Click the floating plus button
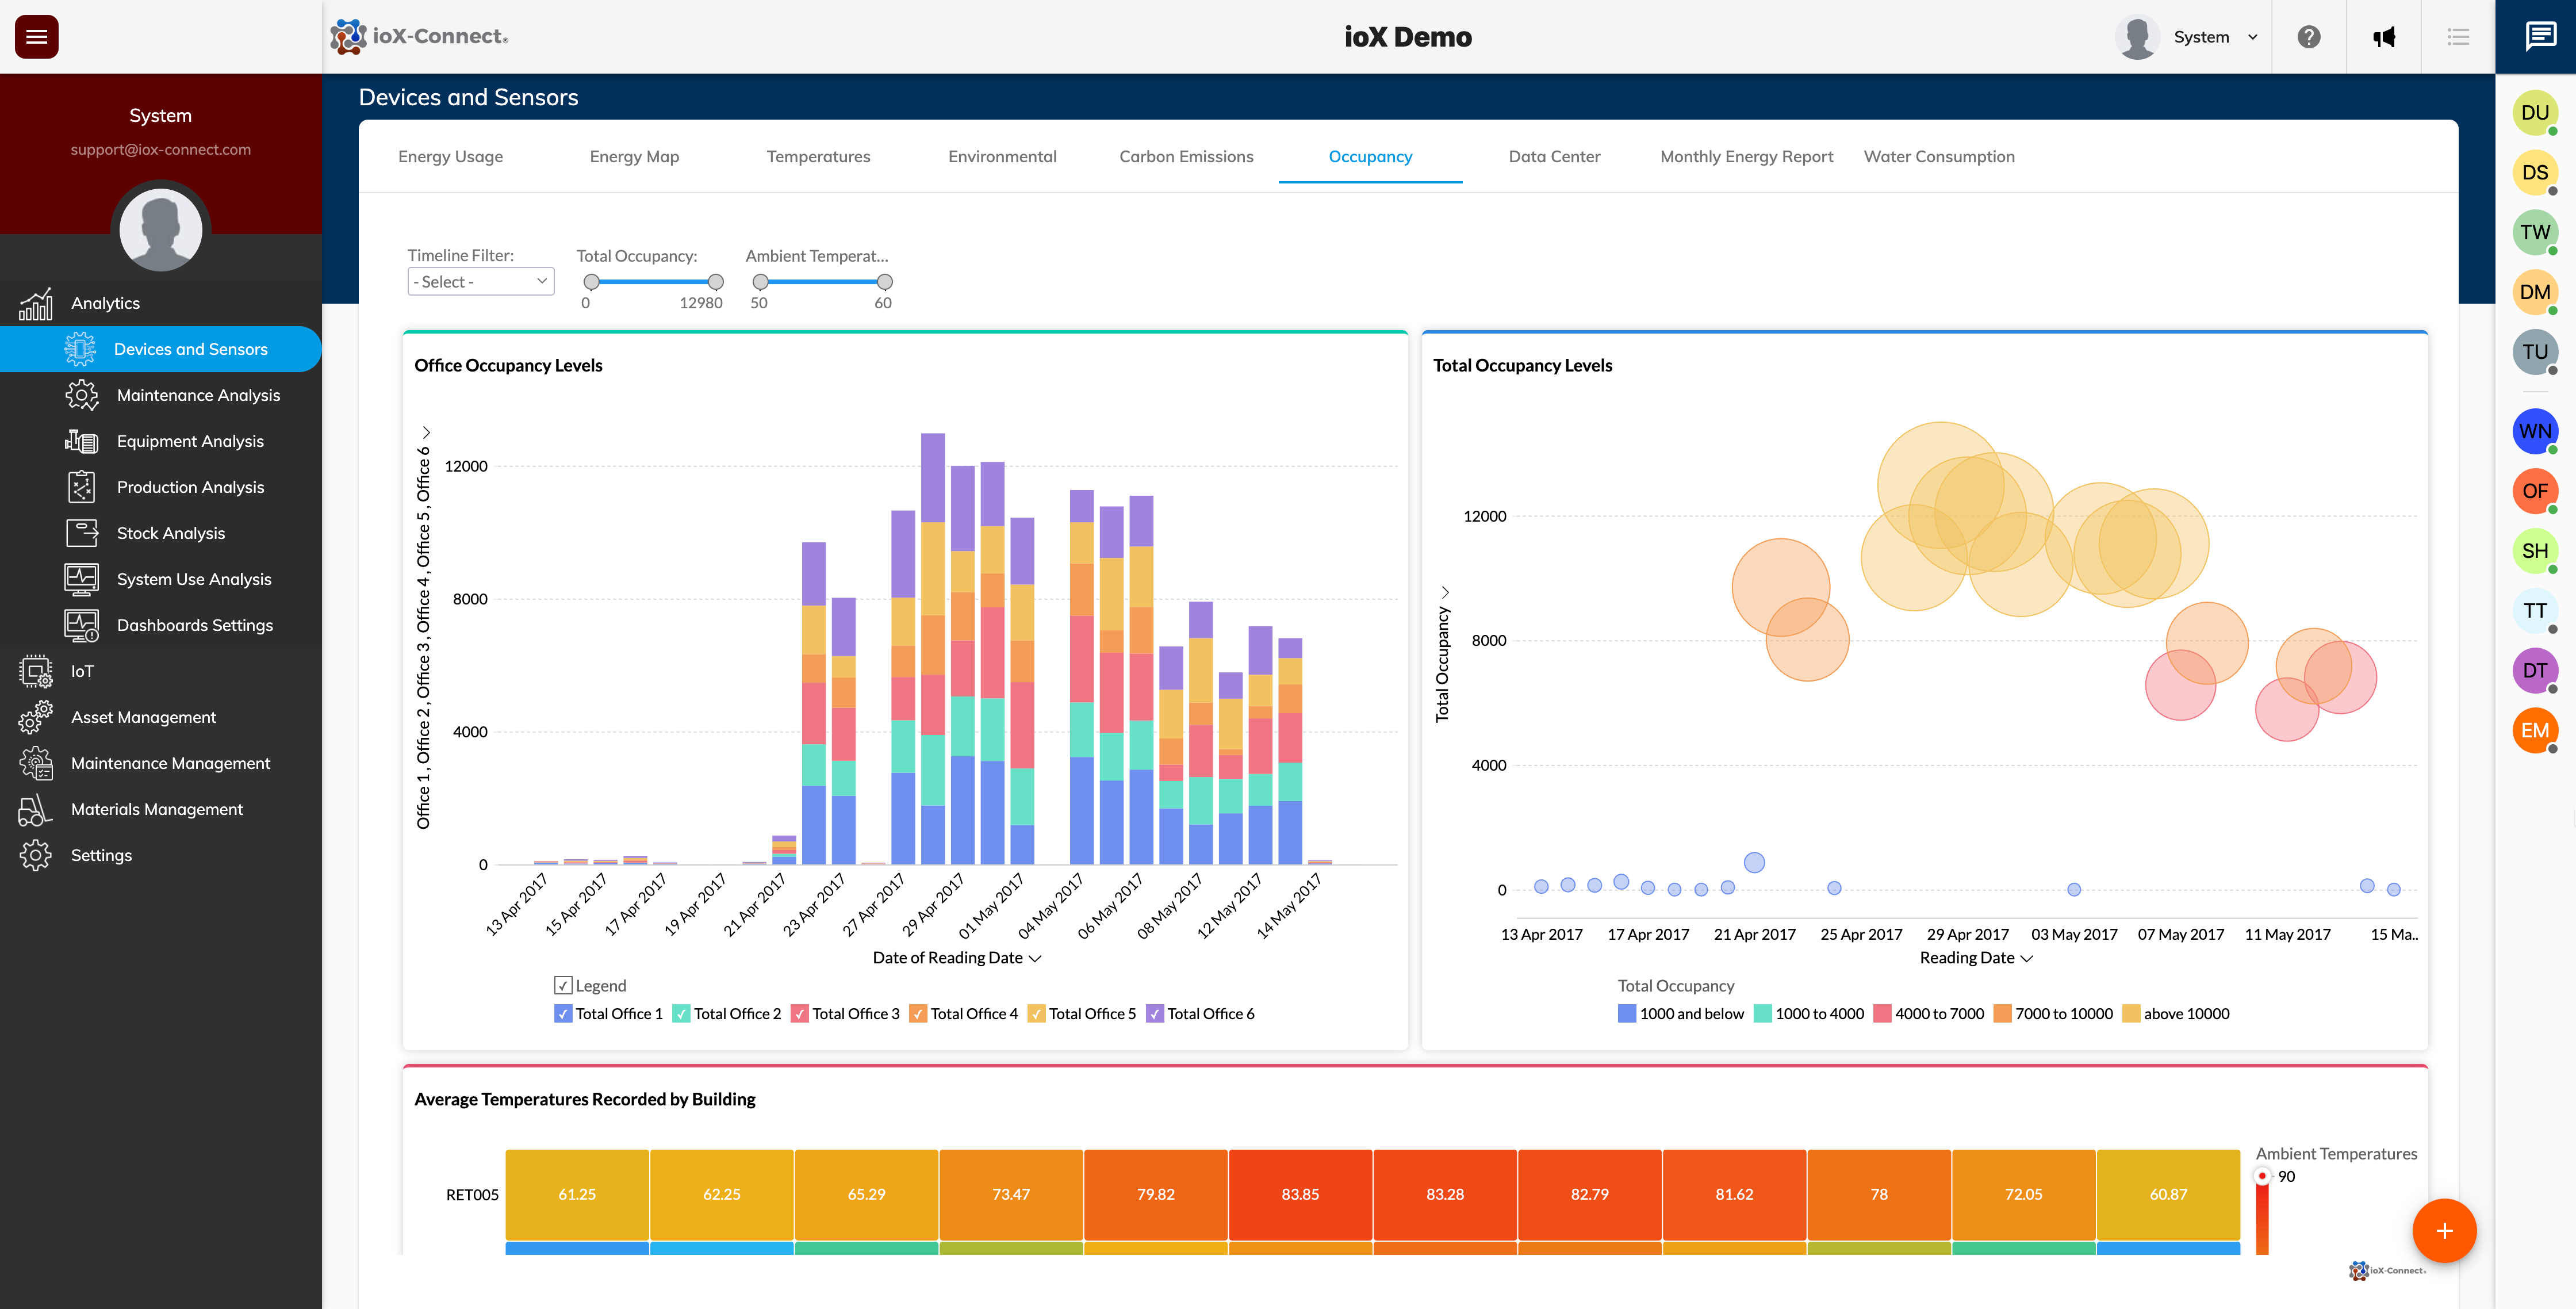The width and height of the screenshot is (2576, 1309). (2444, 1231)
